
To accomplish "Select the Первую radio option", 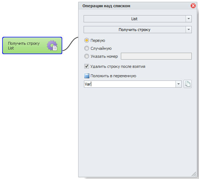I will tap(86, 40).
